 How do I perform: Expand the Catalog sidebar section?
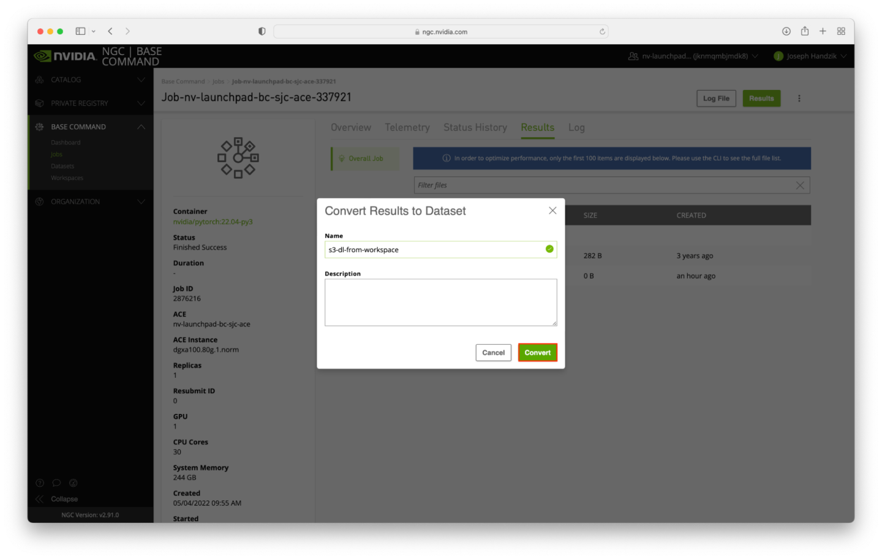tap(90, 80)
